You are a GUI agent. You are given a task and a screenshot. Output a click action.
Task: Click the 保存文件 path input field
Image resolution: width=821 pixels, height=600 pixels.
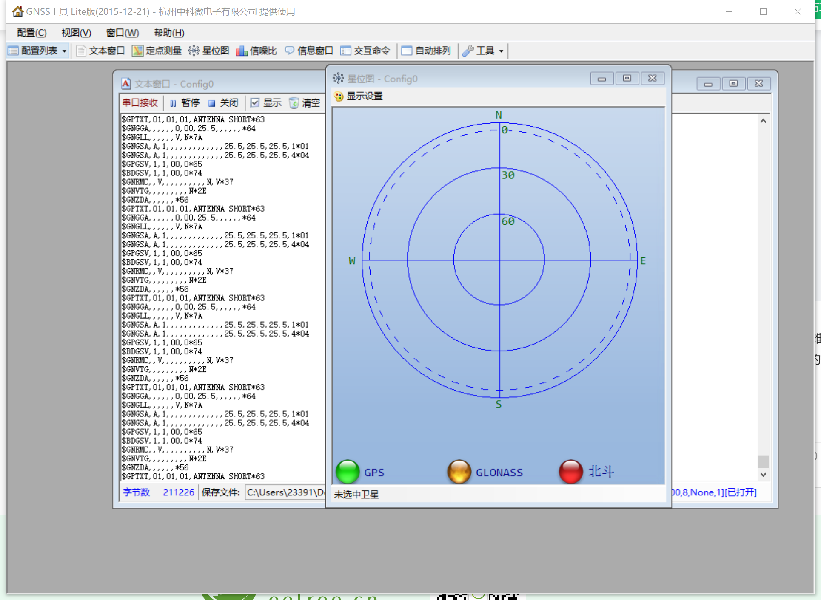(x=285, y=492)
